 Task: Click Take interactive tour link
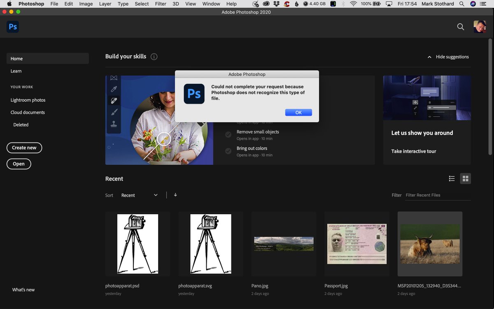click(x=414, y=151)
